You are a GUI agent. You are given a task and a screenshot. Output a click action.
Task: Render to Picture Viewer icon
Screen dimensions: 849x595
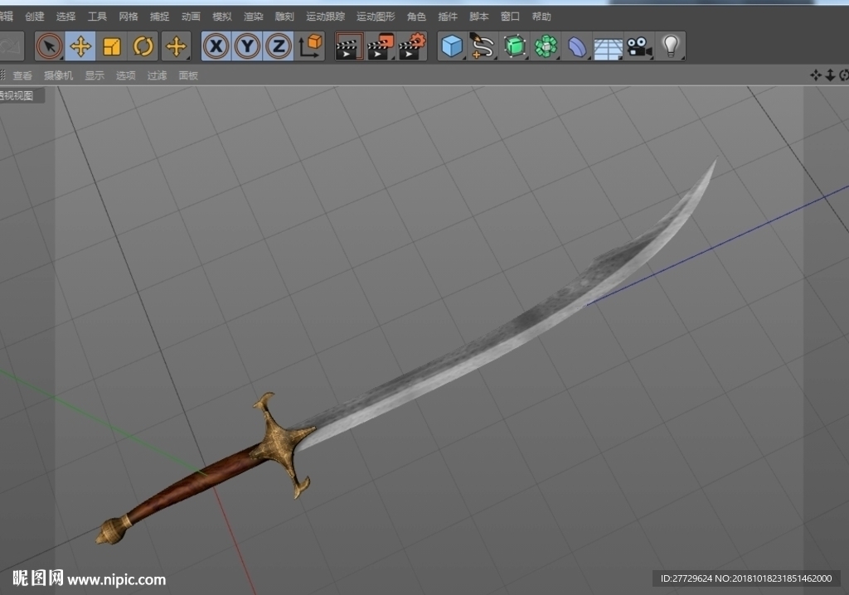pos(381,46)
